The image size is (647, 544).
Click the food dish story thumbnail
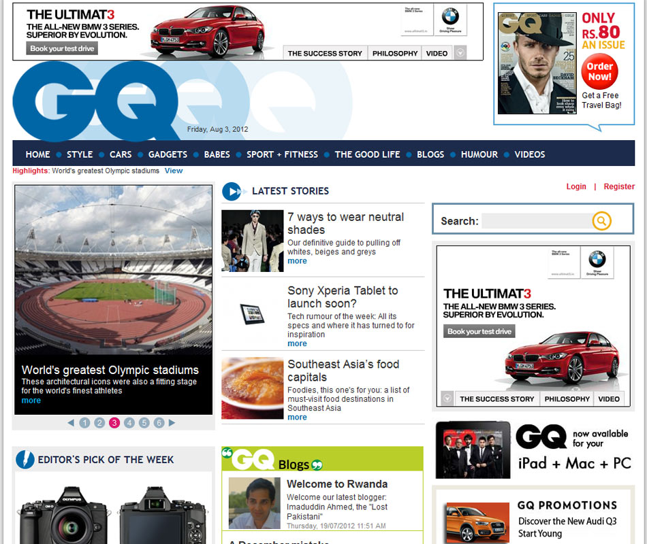pyautogui.click(x=253, y=388)
